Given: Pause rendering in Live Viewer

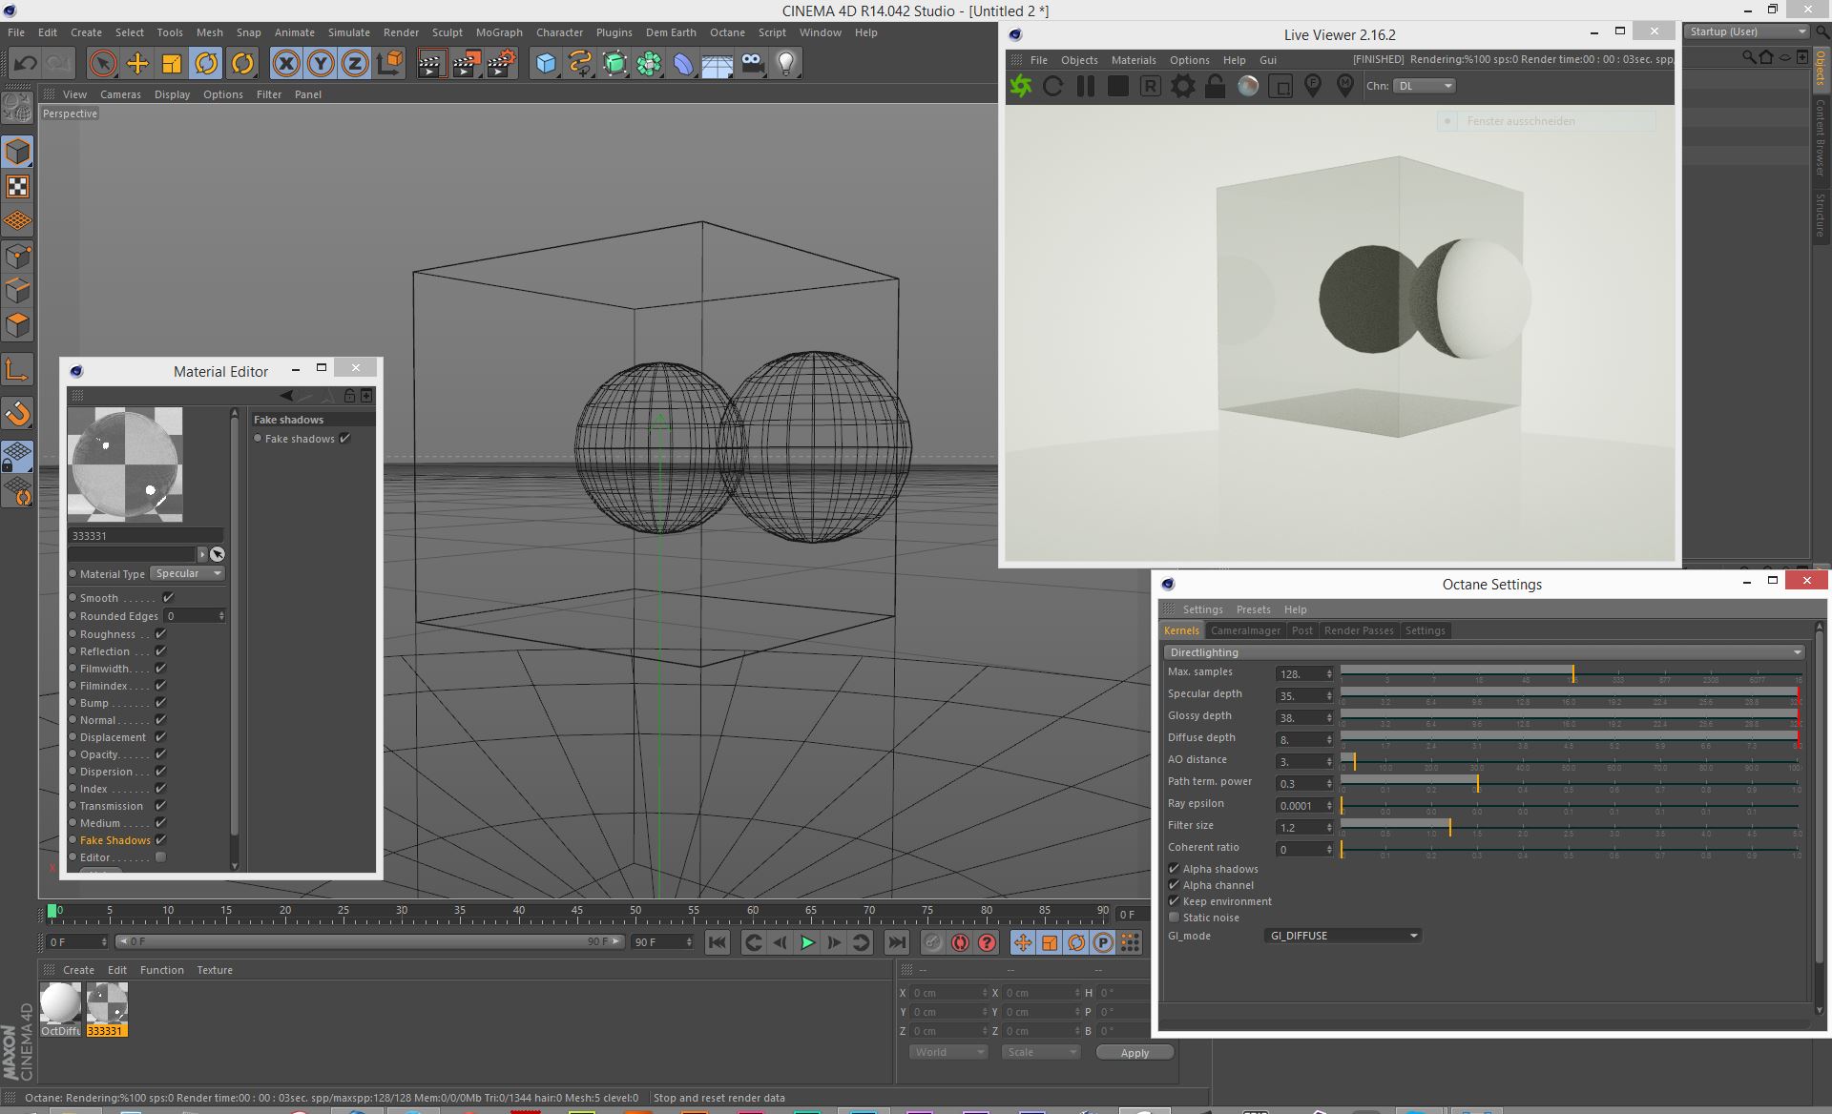Looking at the screenshot, I should pyautogui.click(x=1086, y=86).
